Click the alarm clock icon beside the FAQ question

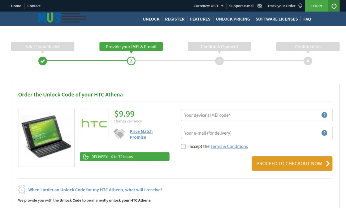22,190
